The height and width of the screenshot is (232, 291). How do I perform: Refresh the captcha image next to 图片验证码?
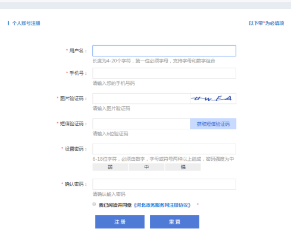pos(213,98)
